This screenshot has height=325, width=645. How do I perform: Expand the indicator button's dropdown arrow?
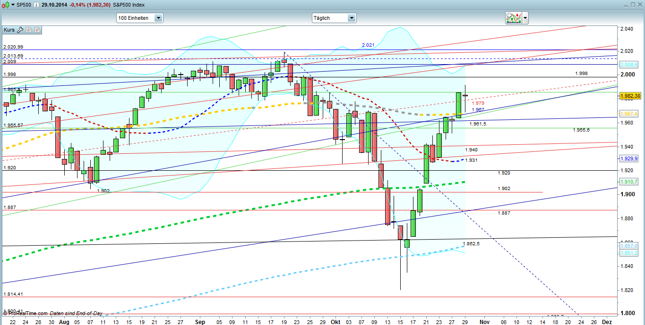click(525, 18)
